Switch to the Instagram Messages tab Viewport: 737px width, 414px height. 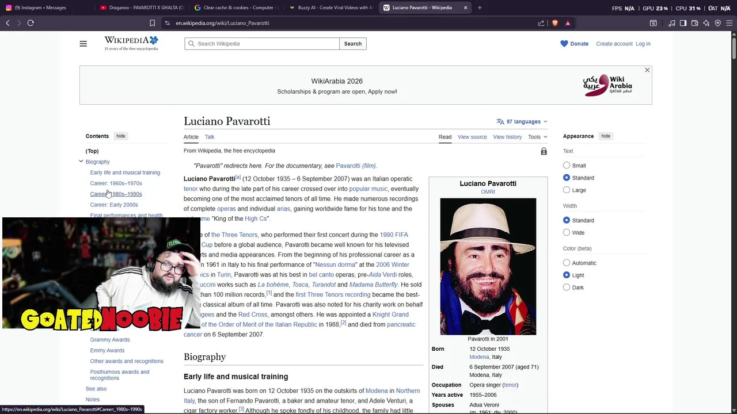click(47, 7)
